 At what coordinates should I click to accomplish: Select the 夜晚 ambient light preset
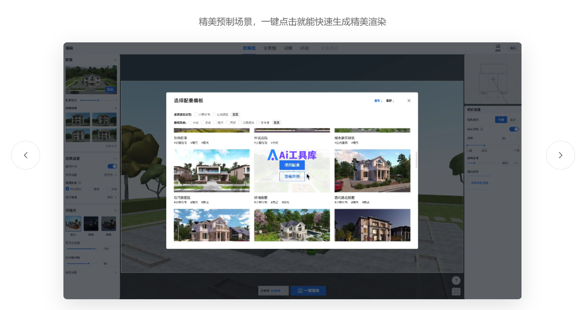pyautogui.click(x=91, y=224)
